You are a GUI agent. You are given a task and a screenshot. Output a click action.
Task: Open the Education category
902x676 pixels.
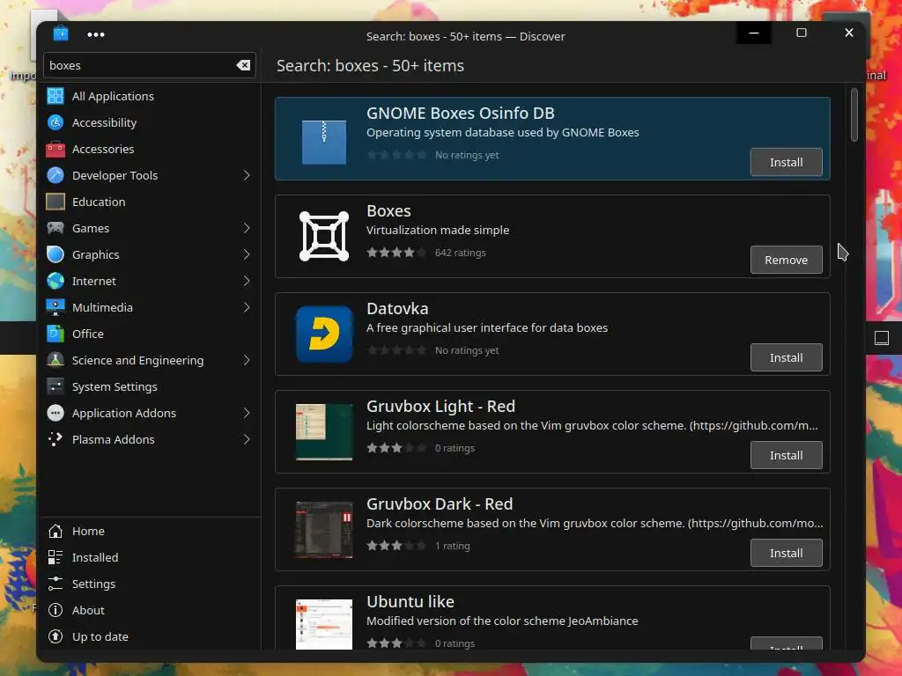coord(150,202)
